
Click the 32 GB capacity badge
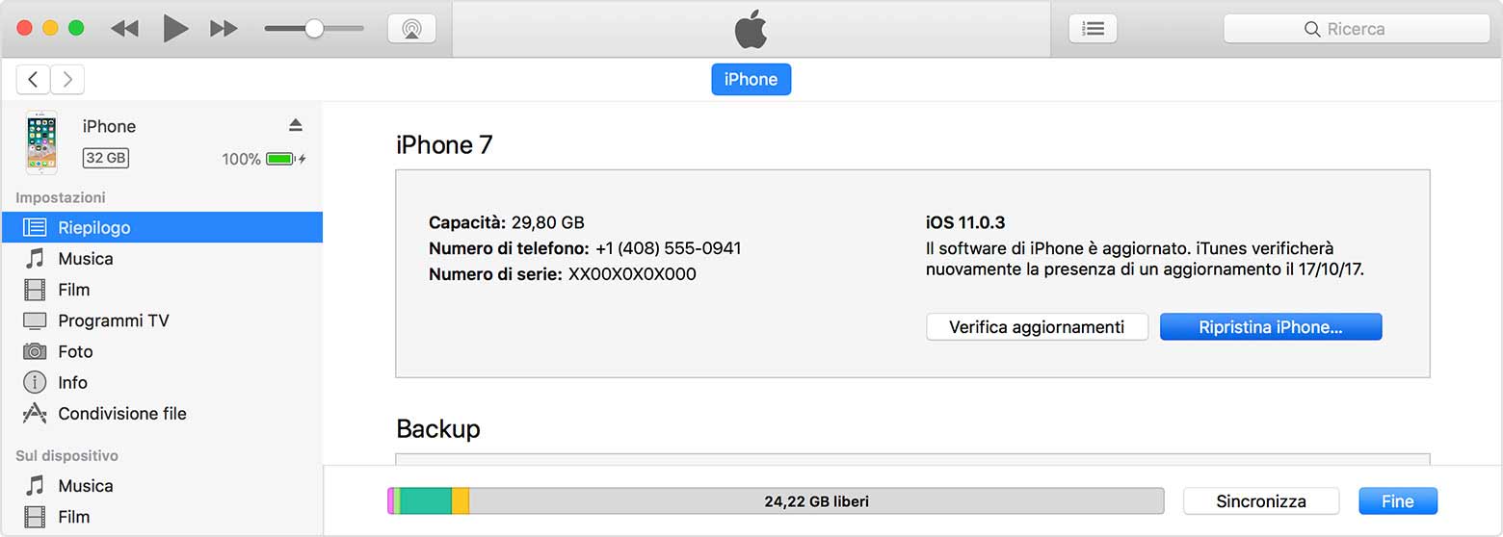(x=106, y=158)
